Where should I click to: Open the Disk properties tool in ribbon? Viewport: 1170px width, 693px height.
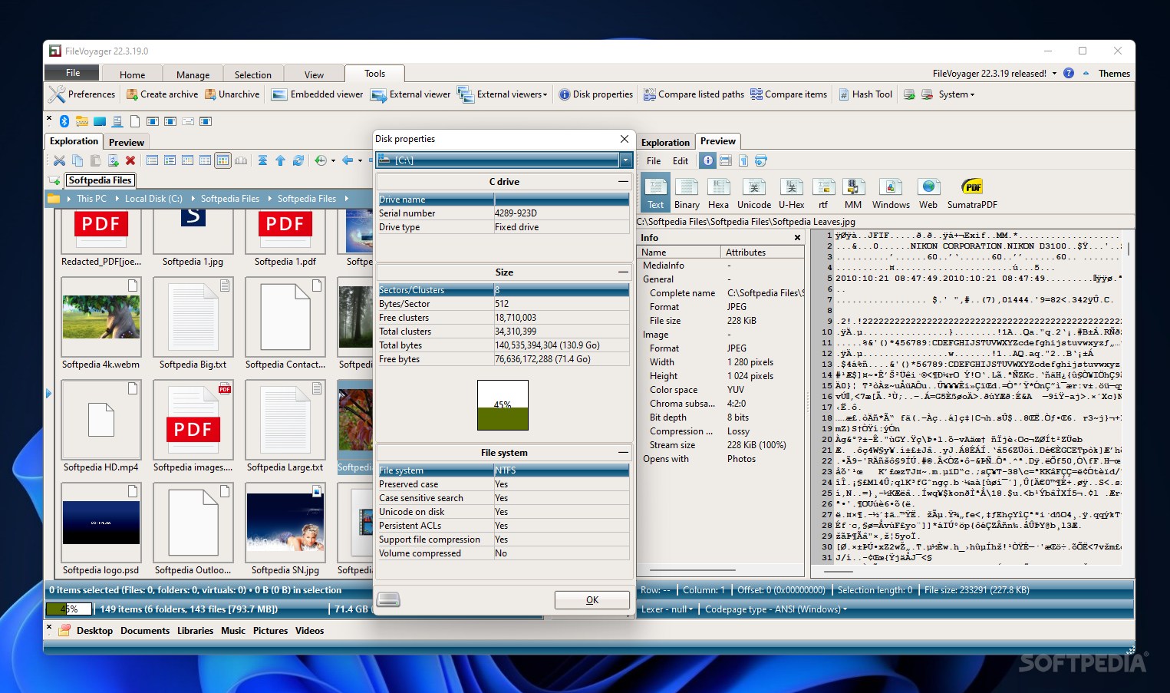[595, 94]
